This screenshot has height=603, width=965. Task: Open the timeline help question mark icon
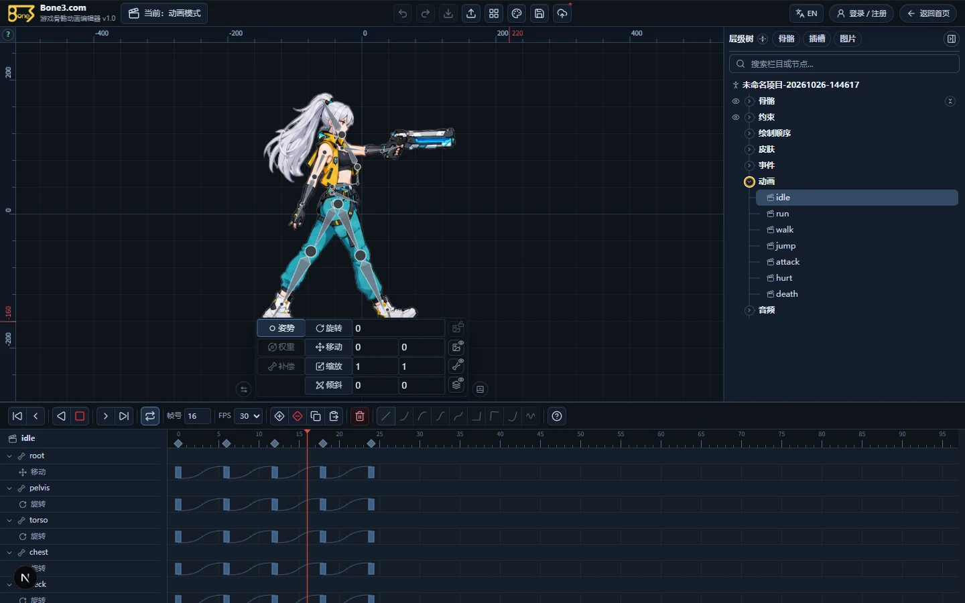[x=557, y=416]
